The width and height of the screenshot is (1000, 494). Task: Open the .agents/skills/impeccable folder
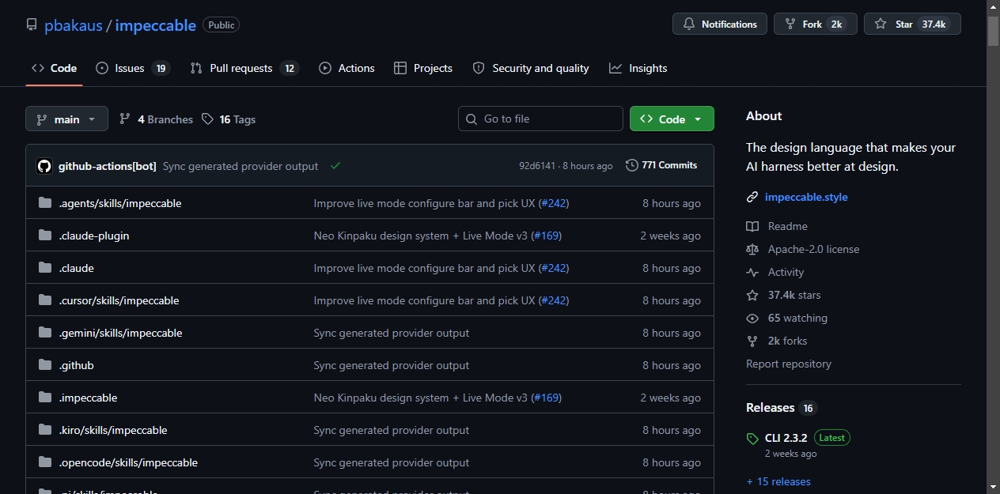point(120,203)
